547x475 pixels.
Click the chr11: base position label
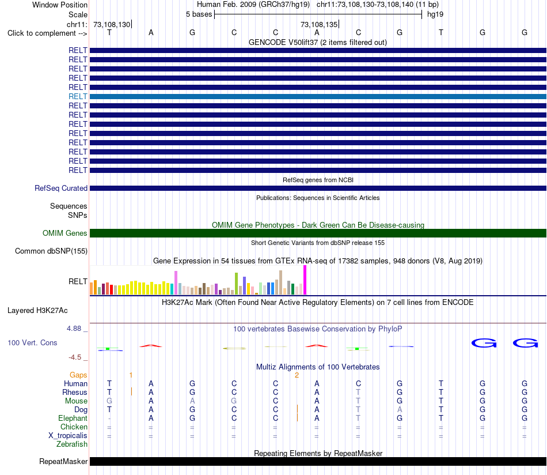click(77, 24)
